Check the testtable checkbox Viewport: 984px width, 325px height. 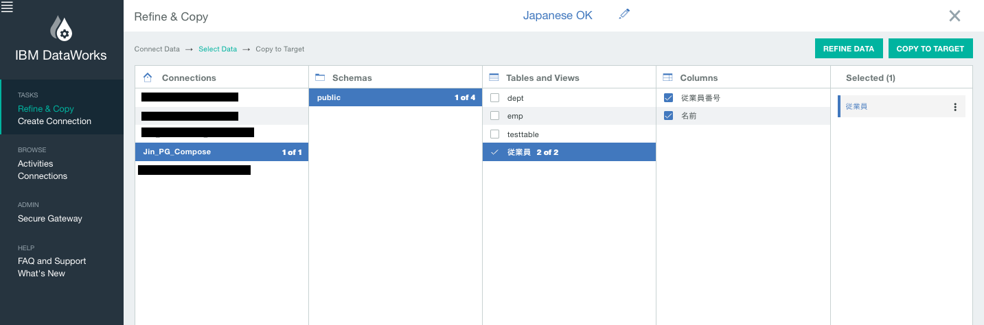(x=494, y=134)
